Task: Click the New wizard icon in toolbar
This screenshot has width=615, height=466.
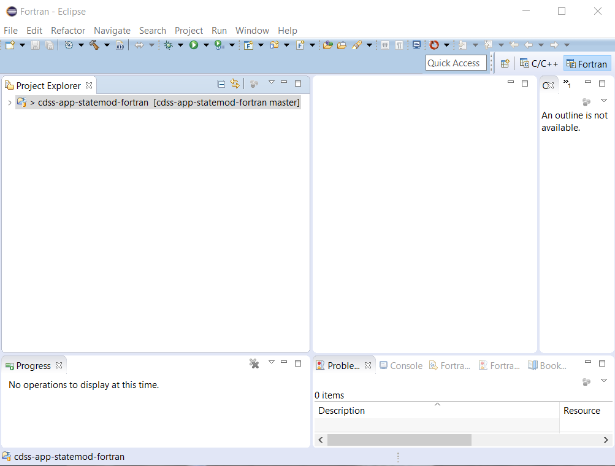Action: 10,45
